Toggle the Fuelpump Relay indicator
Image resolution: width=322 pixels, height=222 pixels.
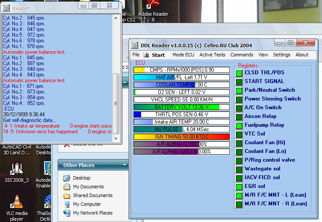(239, 125)
